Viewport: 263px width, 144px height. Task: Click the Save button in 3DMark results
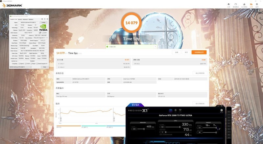tap(186, 52)
